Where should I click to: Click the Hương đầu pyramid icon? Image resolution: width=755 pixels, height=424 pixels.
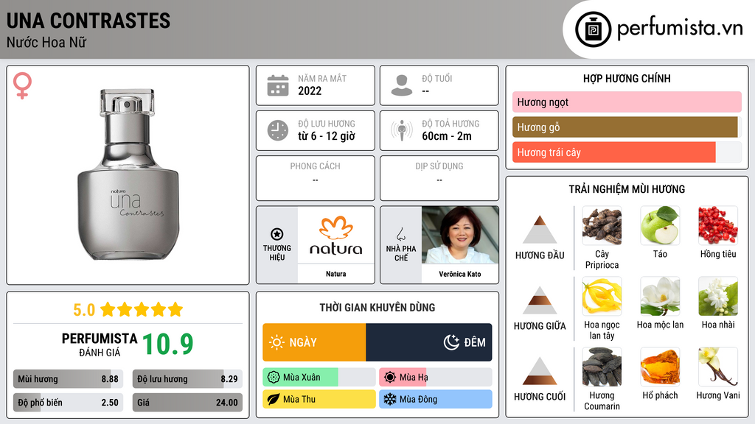(540, 230)
